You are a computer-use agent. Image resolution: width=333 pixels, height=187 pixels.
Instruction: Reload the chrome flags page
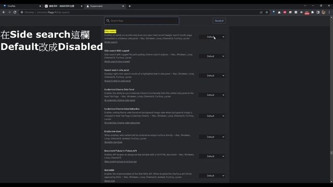pyautogui.click(x=15, y=12)
